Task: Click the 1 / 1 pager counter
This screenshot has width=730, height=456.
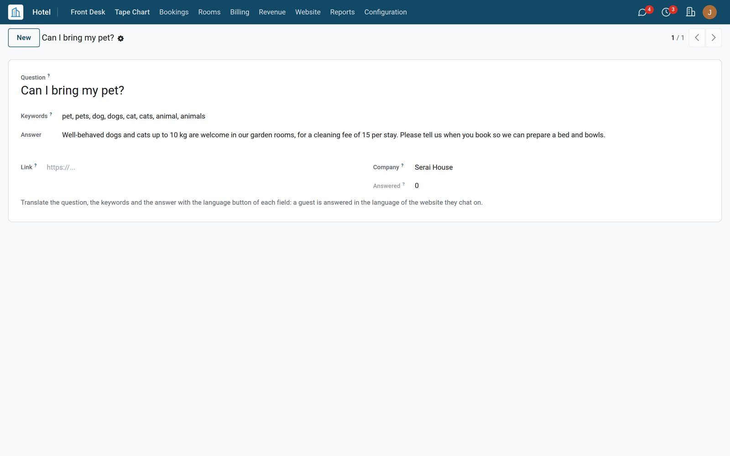Action: (678, 38)
